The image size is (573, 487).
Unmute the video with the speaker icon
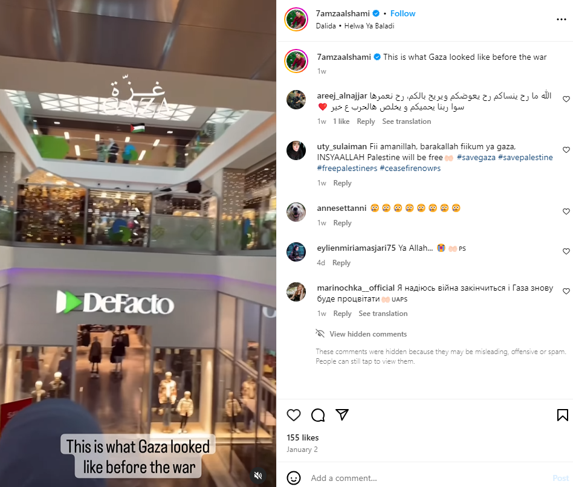coord(258,476)
